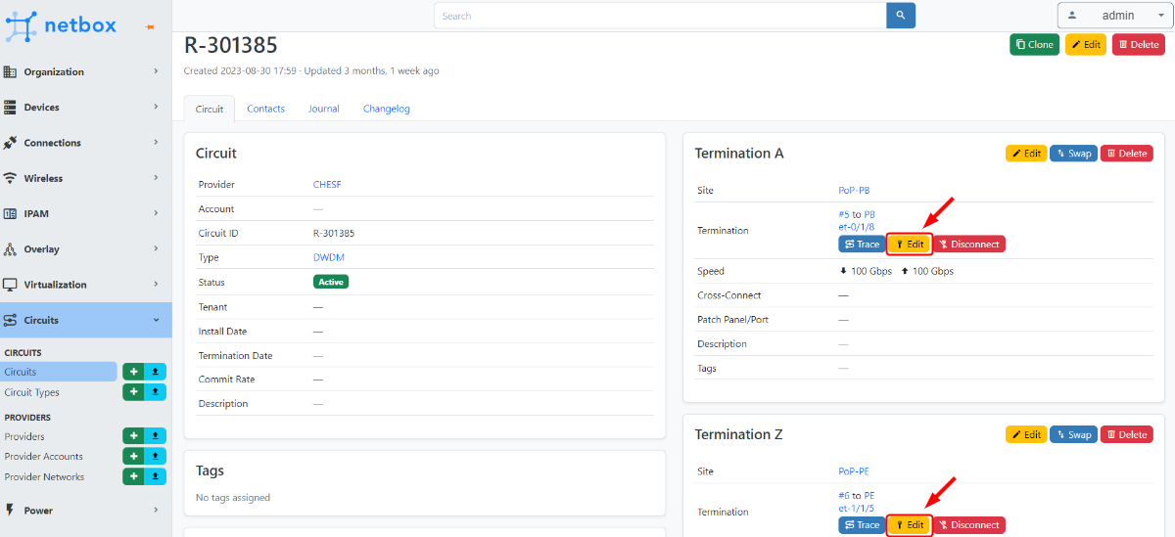The height and width of the screenshot is (537, 1175).
Task: Open the CHESF provider link
Action: pyautogui.click(x=327, y=184)
